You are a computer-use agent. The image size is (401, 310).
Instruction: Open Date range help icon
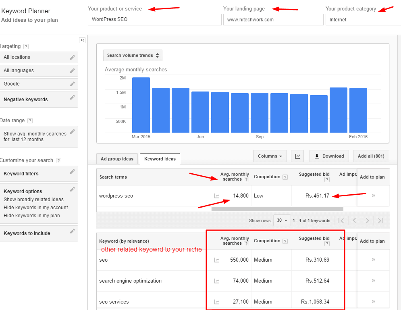30,121
